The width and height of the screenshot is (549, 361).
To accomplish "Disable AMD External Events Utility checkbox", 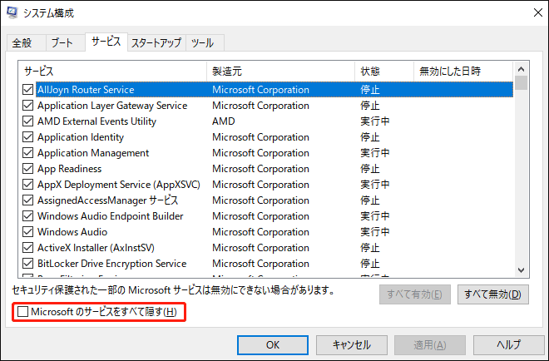I will point(28,121).
